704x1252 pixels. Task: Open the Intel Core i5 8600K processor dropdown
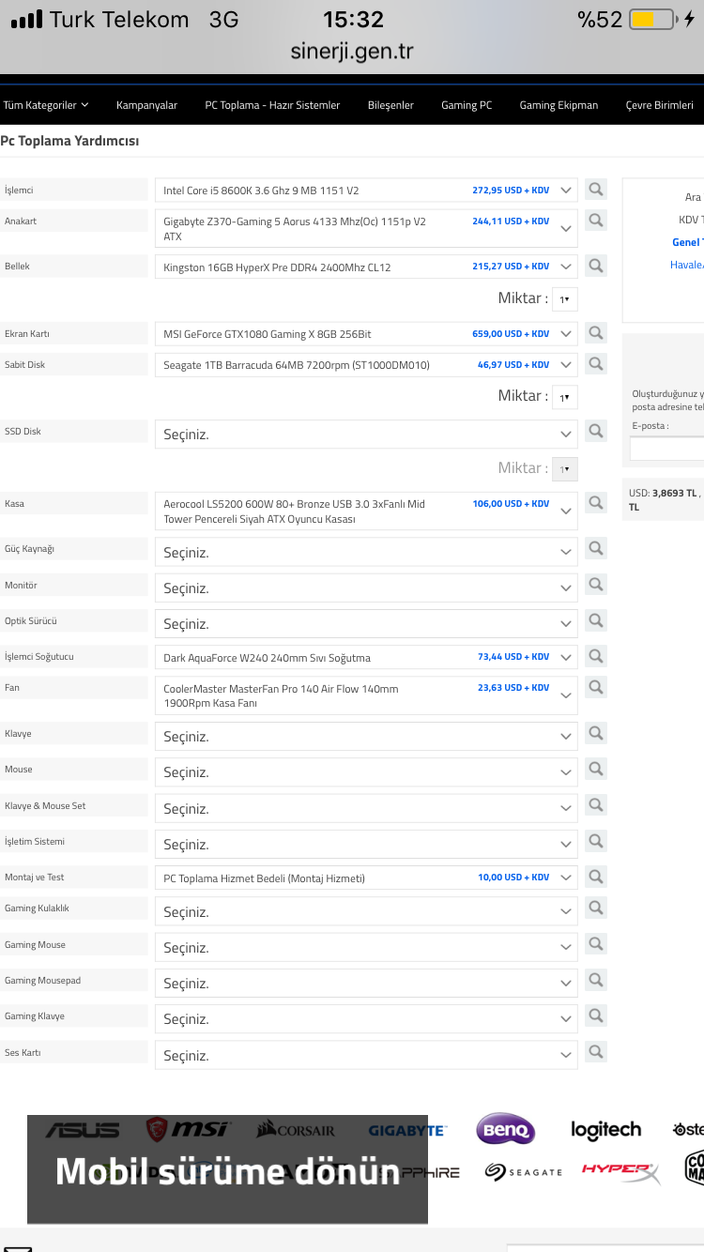click(366, 191)
